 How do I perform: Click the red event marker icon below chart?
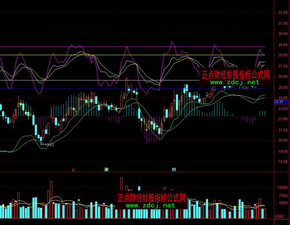point(73,170)
